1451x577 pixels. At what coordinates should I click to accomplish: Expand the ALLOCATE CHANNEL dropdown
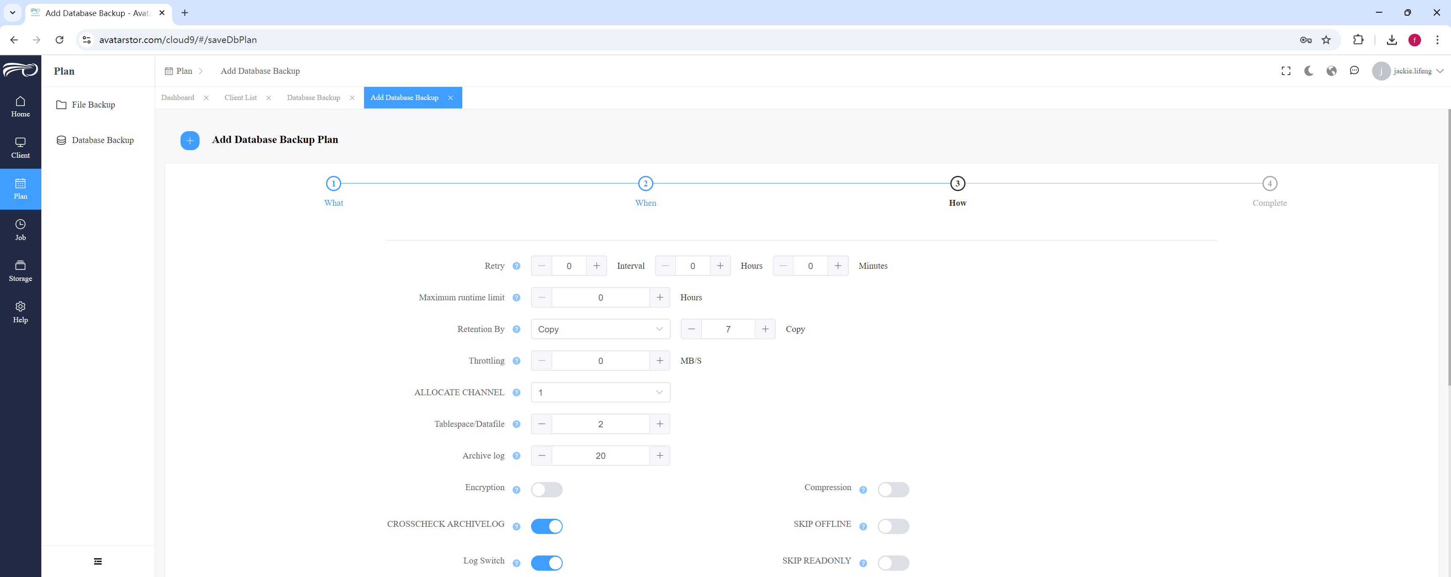point(601,392)
